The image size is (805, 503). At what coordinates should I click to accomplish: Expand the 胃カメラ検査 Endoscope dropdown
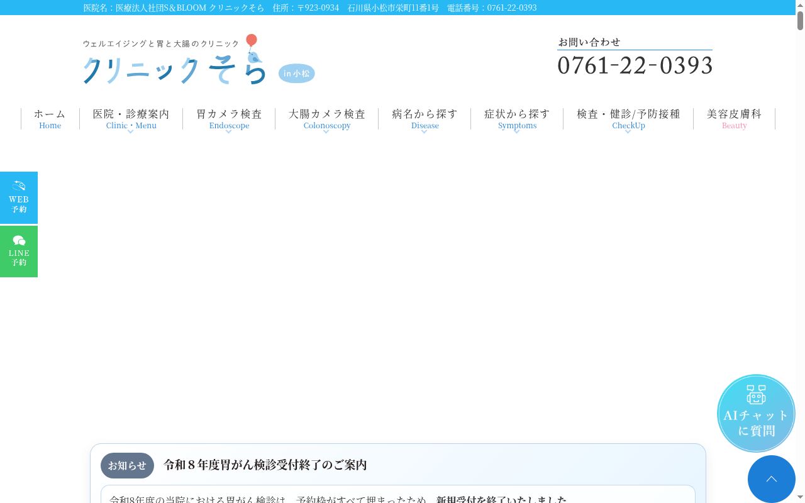[229, 119]
